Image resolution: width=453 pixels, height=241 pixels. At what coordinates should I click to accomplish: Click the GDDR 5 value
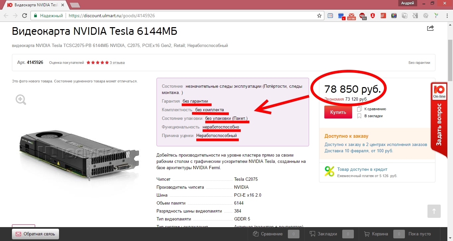tap(242, 219)
